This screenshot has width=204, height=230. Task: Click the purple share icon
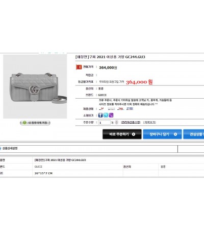click(111, 116)
